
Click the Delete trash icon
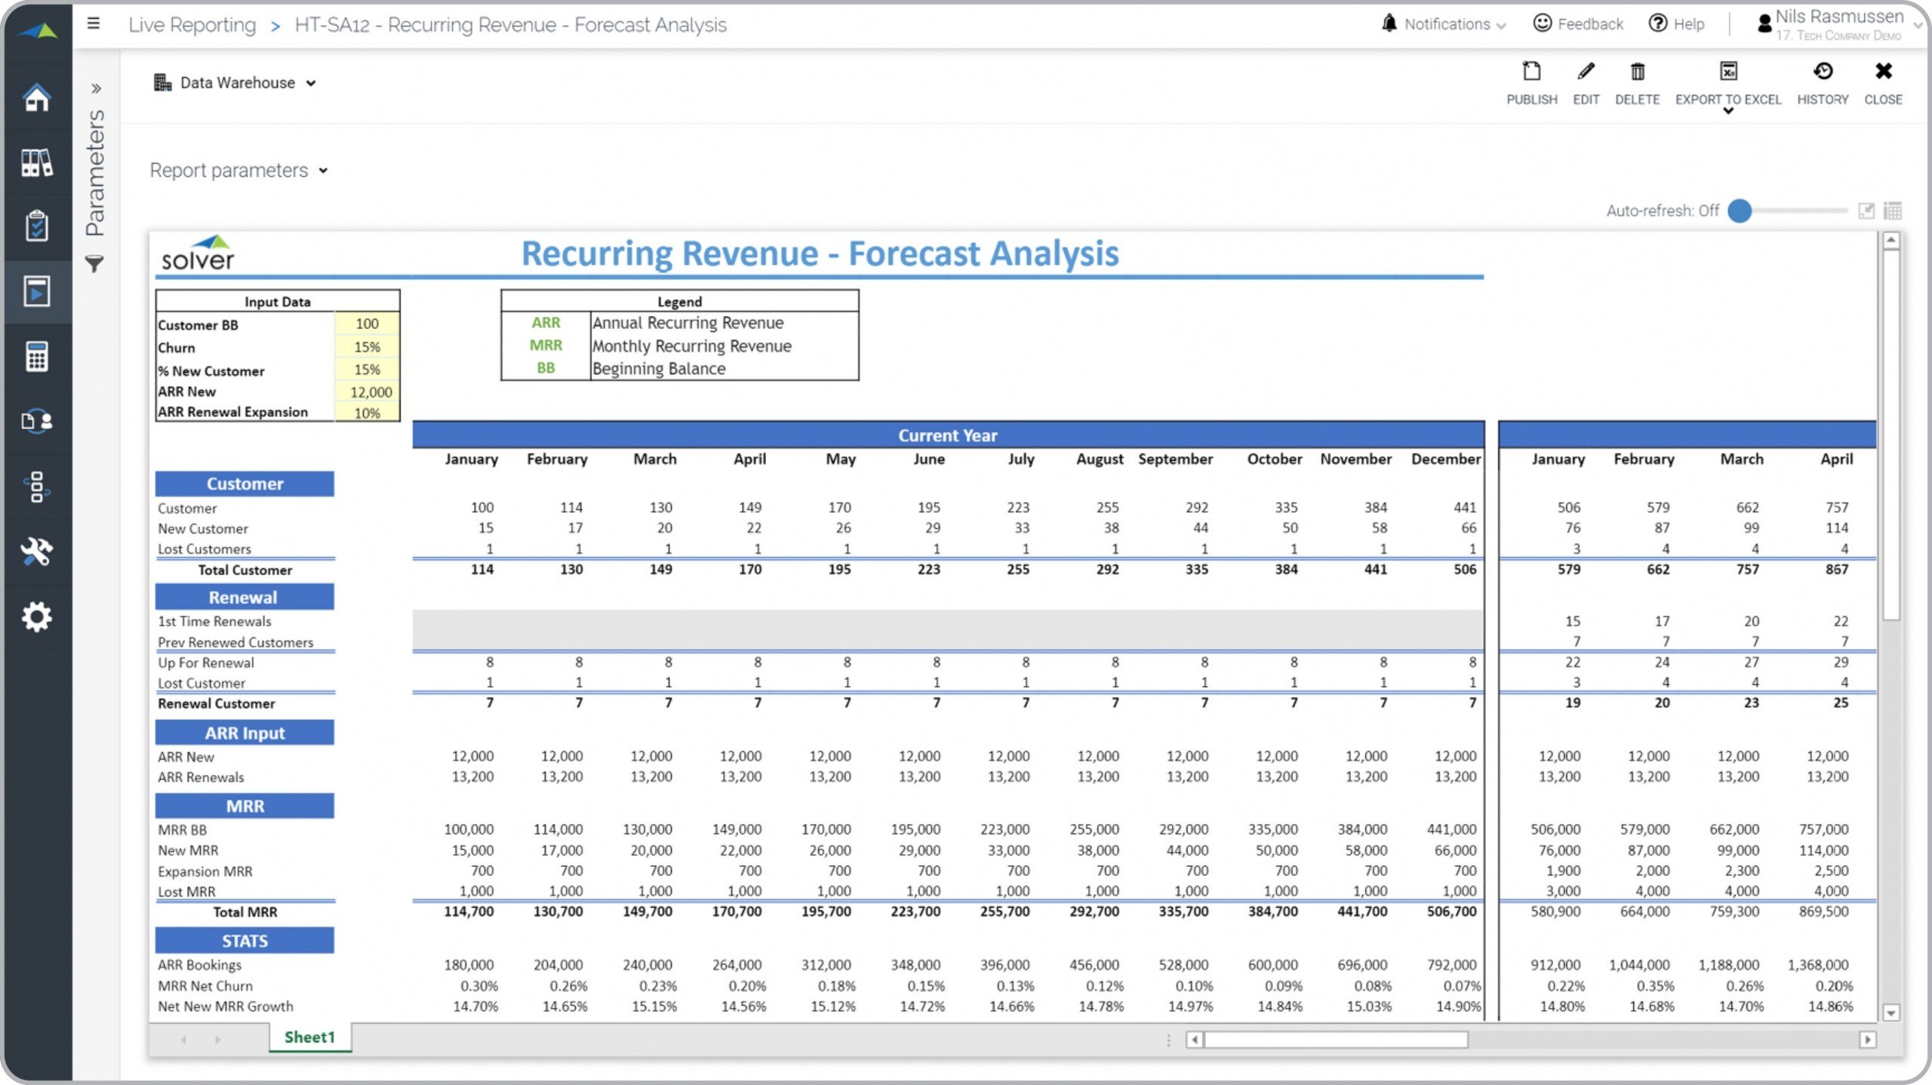(1637, 72)
